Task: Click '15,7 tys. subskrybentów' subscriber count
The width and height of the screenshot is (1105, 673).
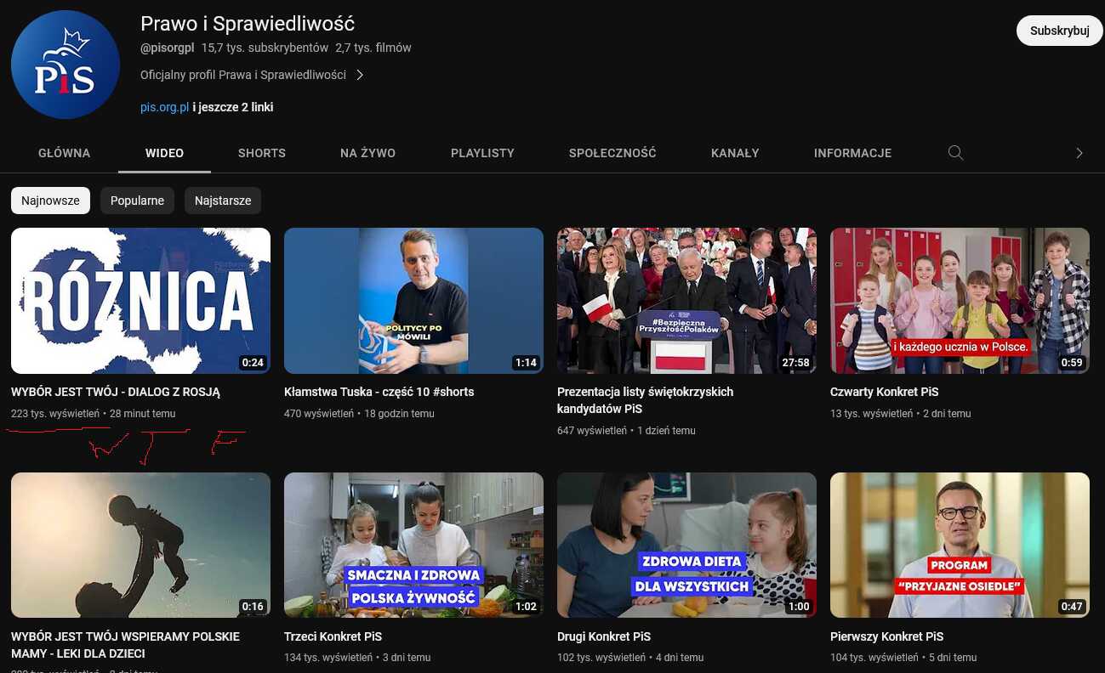Action: click(x=265, y=48)
